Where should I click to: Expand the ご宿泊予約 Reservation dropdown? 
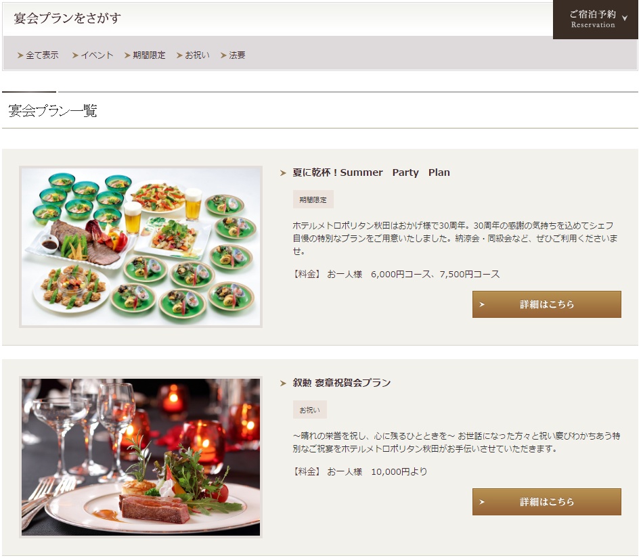(x=595, y=19)
